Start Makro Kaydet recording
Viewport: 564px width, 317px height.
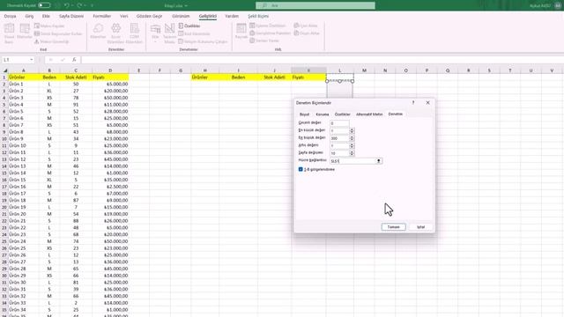click(49, 26)
